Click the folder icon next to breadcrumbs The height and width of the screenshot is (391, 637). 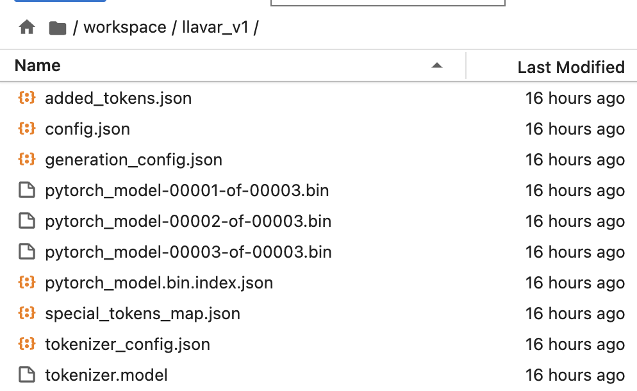pos(57,28)
